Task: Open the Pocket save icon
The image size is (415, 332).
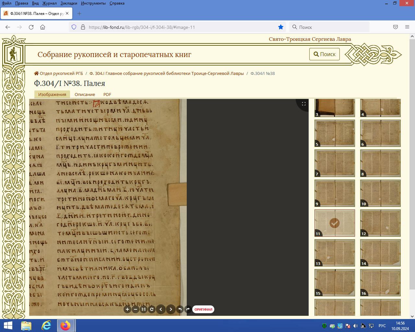Action: point(396,27)
